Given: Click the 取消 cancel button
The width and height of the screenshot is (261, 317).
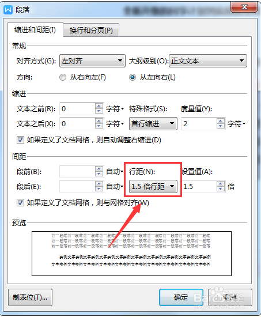Looking at the screenshot, I should point(230,297).
